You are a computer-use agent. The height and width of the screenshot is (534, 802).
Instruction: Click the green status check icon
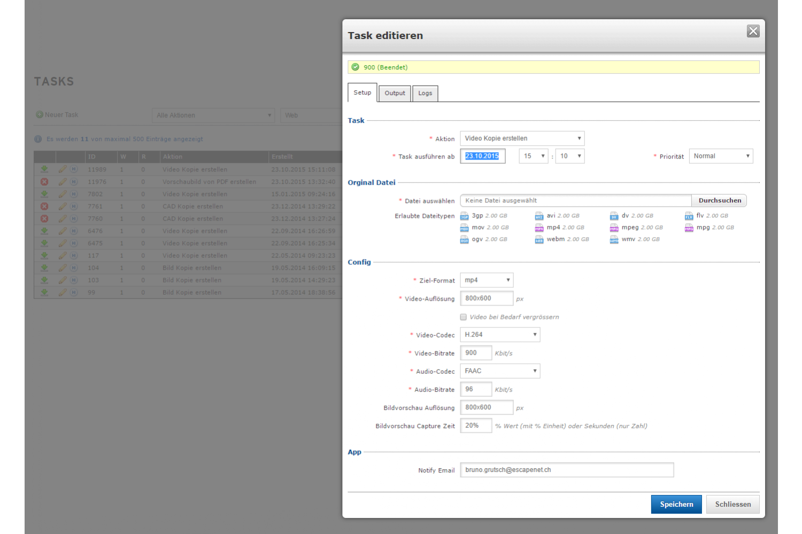point(356,67)
